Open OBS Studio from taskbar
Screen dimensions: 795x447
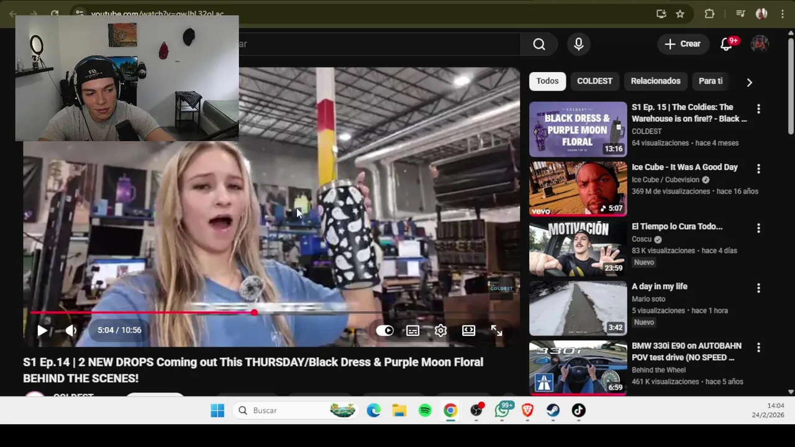[476, 410]
